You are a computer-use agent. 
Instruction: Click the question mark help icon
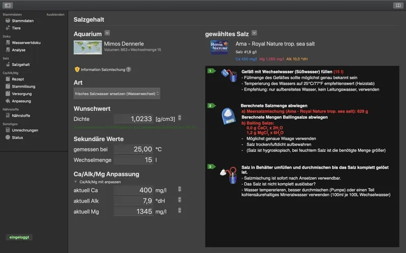click(x=128, y=69)
